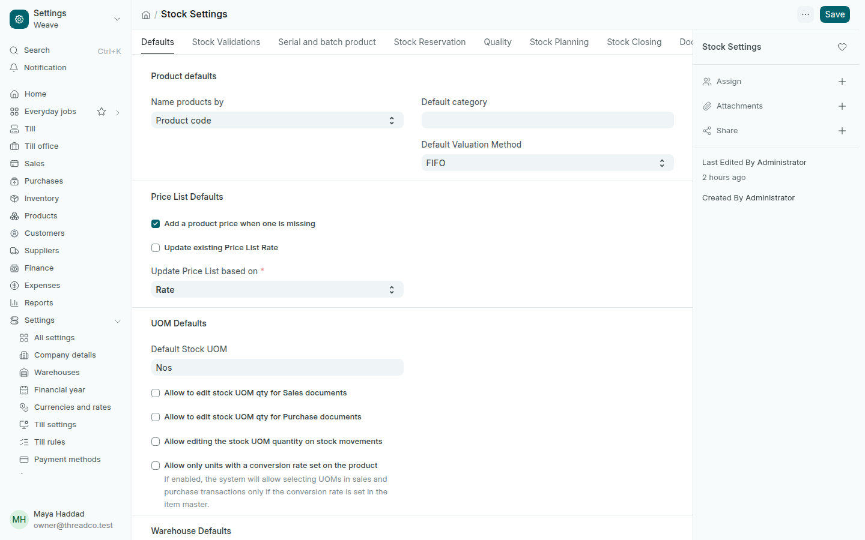
Task: Click the heart like icon
Action: (842, 47)
